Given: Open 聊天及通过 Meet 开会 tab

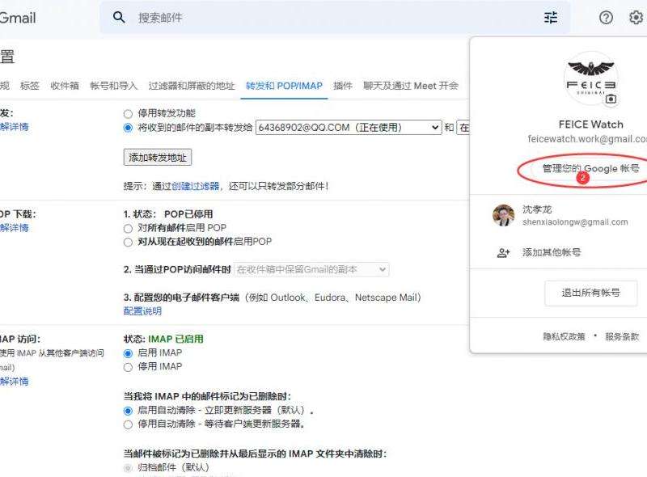Looking at the screenshot, I should point(411,86).
